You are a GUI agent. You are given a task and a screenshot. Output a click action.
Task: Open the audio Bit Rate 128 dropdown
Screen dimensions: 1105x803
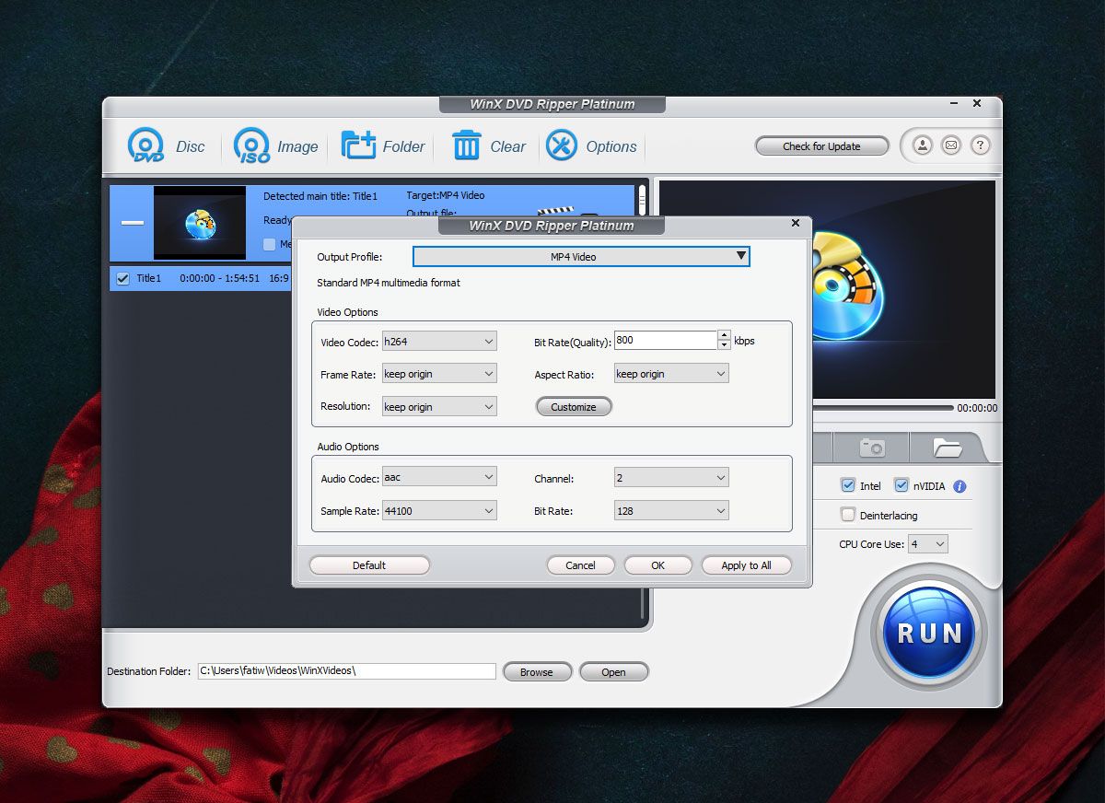pyautogui.click(x=671, y=510)
